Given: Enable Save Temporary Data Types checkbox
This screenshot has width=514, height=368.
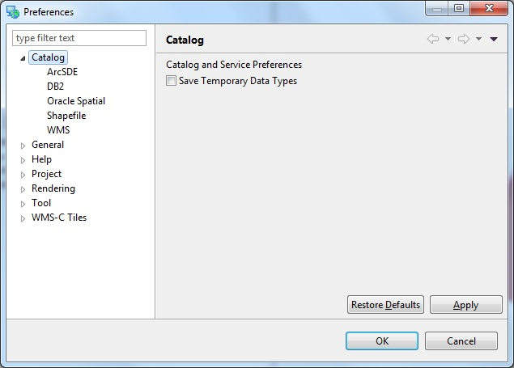Looking at the screenshot, I should click(x=171, y=81).
